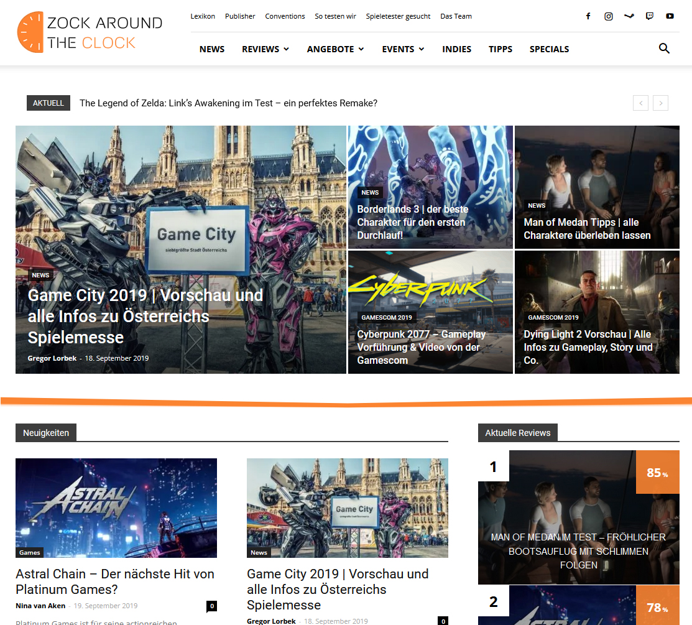Viewport: 692px width, 625px height.
Task: Open the Tipps menu item
Action: (x=501, y=49)
